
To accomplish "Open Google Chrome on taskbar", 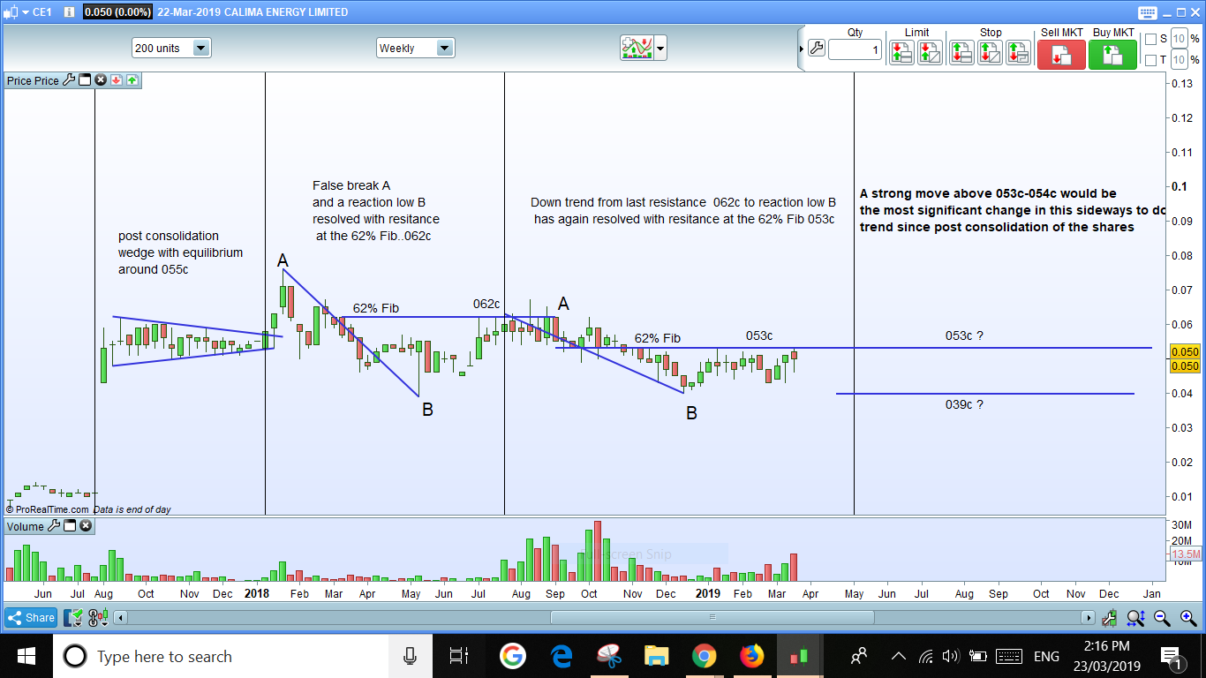I will coord(704,656).
